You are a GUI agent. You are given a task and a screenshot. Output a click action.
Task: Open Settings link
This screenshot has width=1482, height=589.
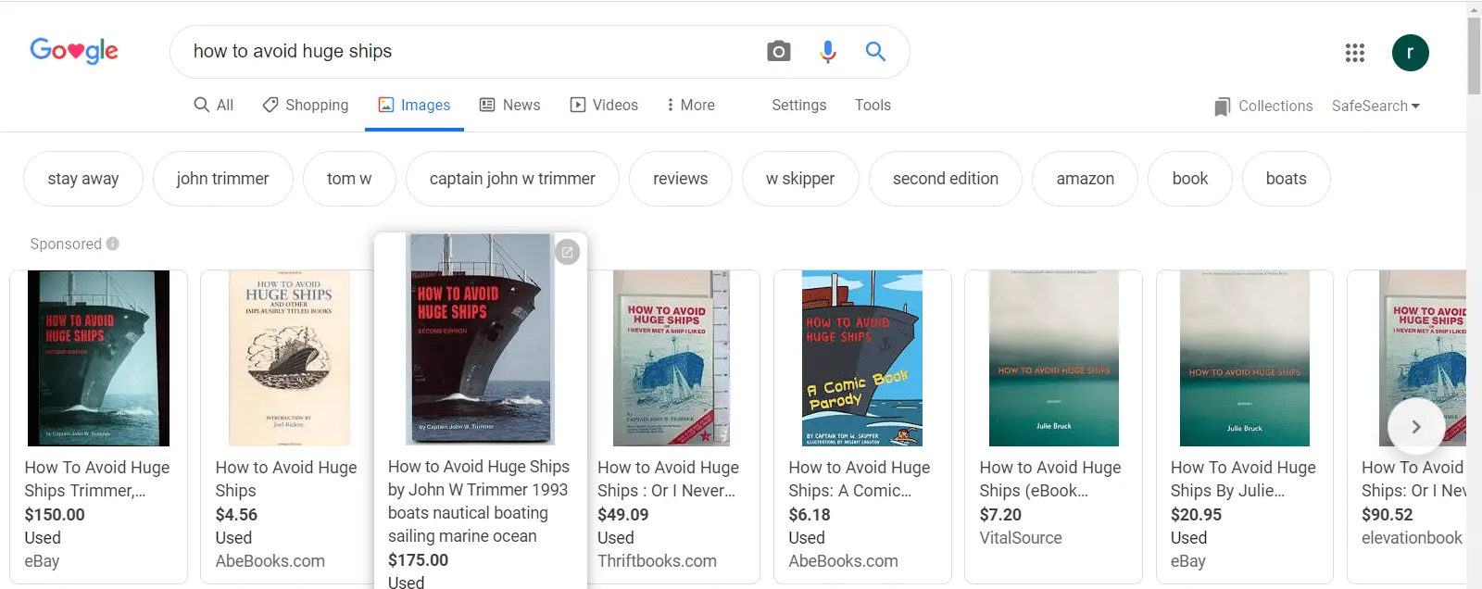coord(798,106)
